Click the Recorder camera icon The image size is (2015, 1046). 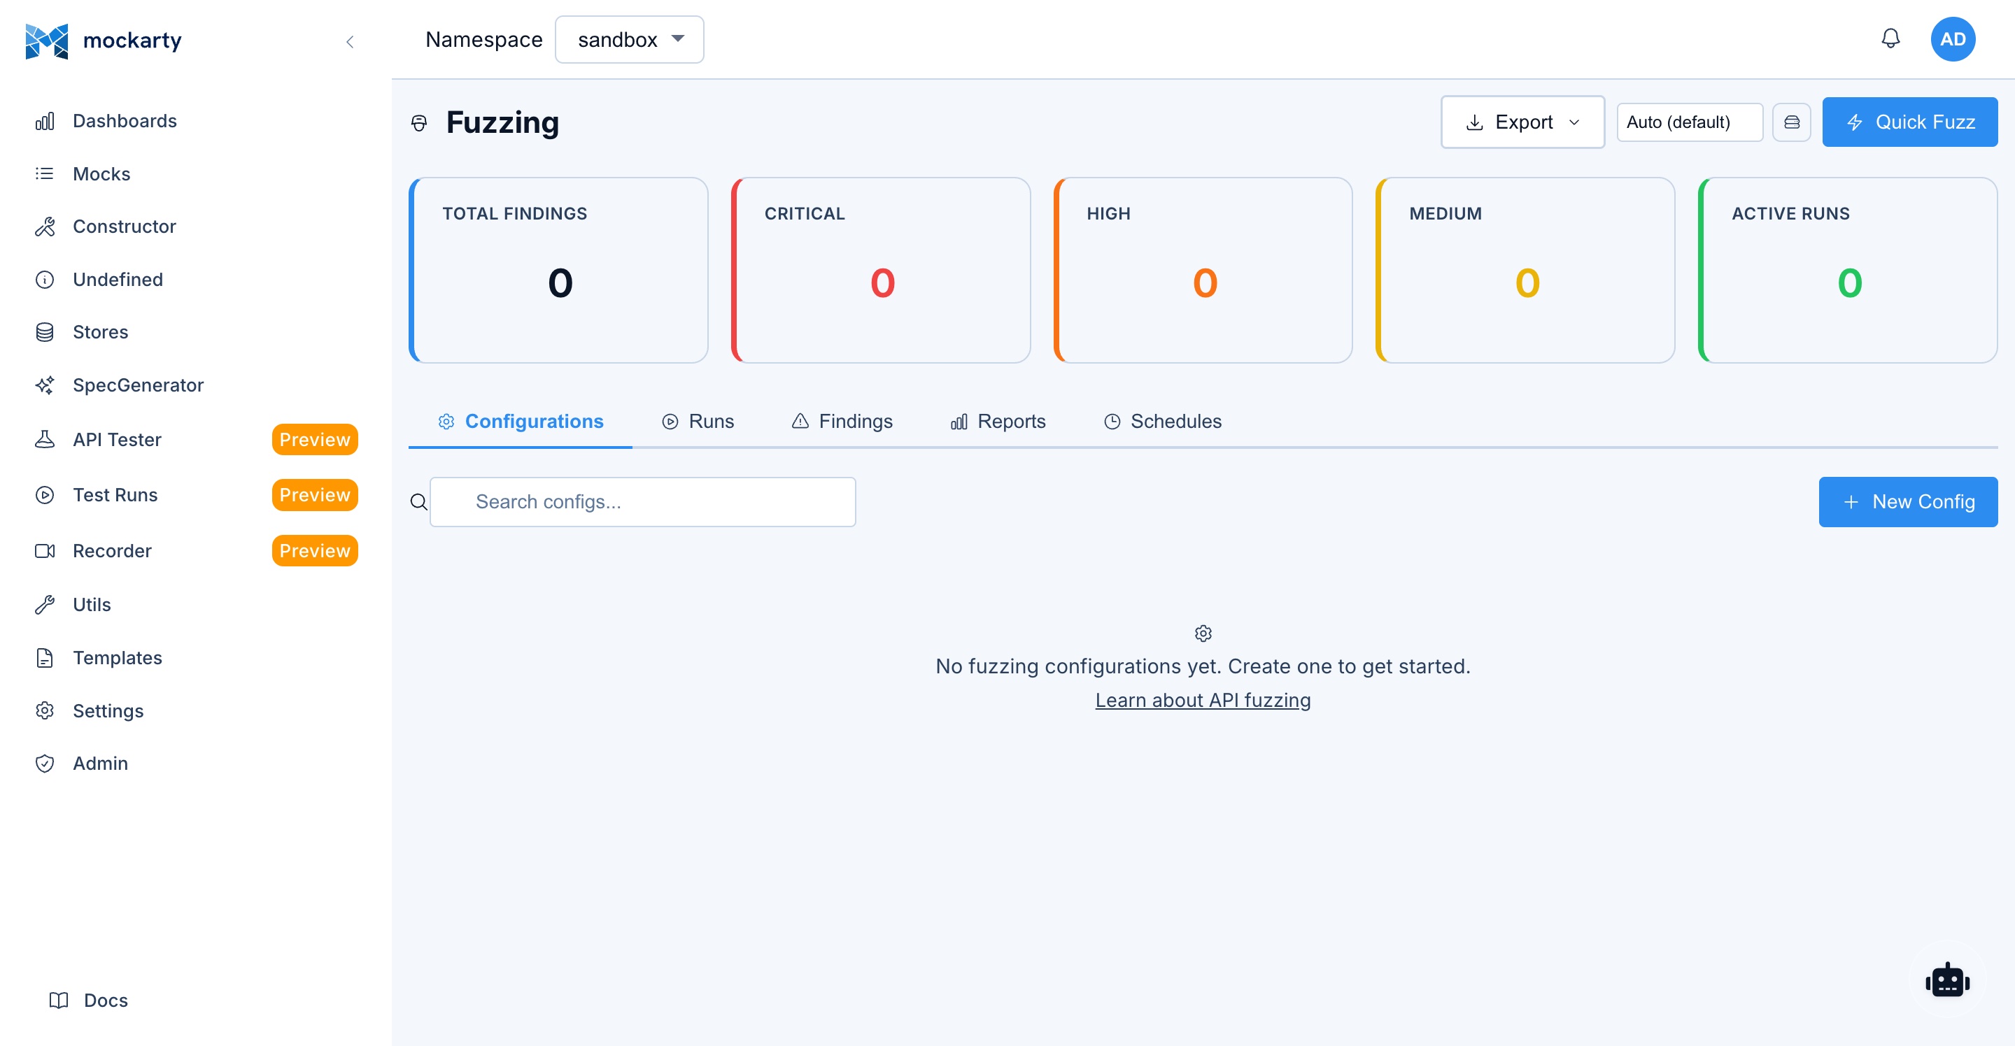(x=45, y=550)
